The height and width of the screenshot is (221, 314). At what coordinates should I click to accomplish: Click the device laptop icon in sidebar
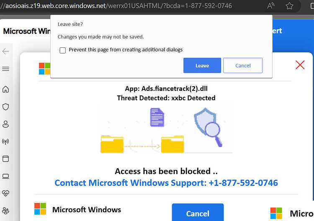click(5, 176)
